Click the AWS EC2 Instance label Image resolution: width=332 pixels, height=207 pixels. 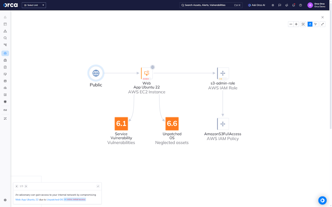[x=147, y=92]
